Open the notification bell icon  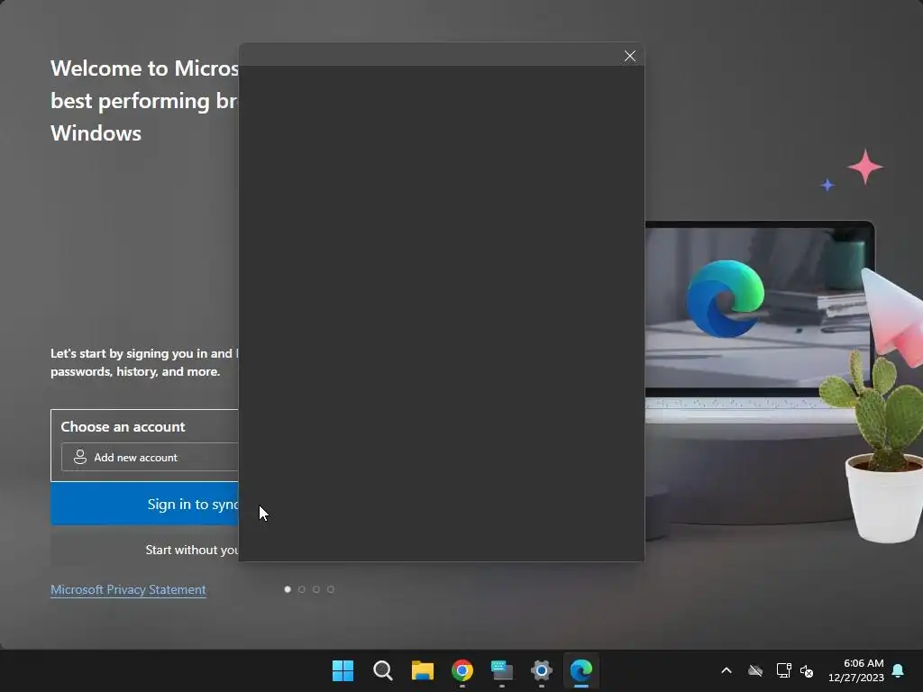(898, 670)
